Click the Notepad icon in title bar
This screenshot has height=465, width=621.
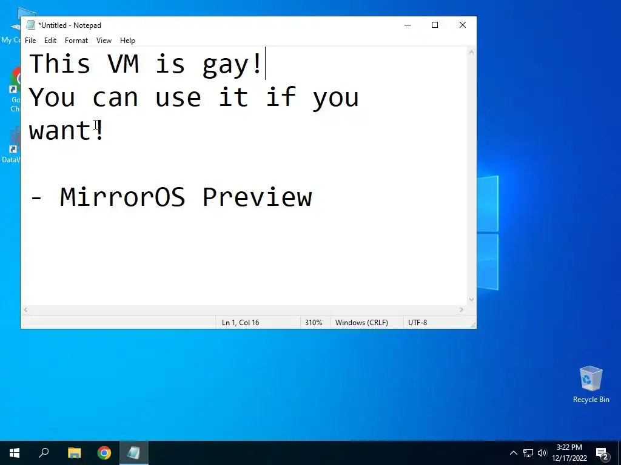tap(30, 25)
